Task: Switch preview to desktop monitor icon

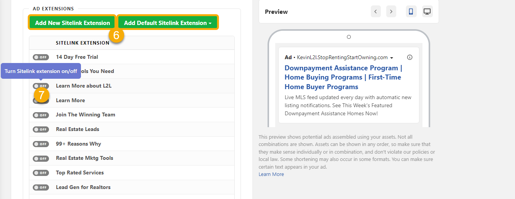Action: click(427, 12)
